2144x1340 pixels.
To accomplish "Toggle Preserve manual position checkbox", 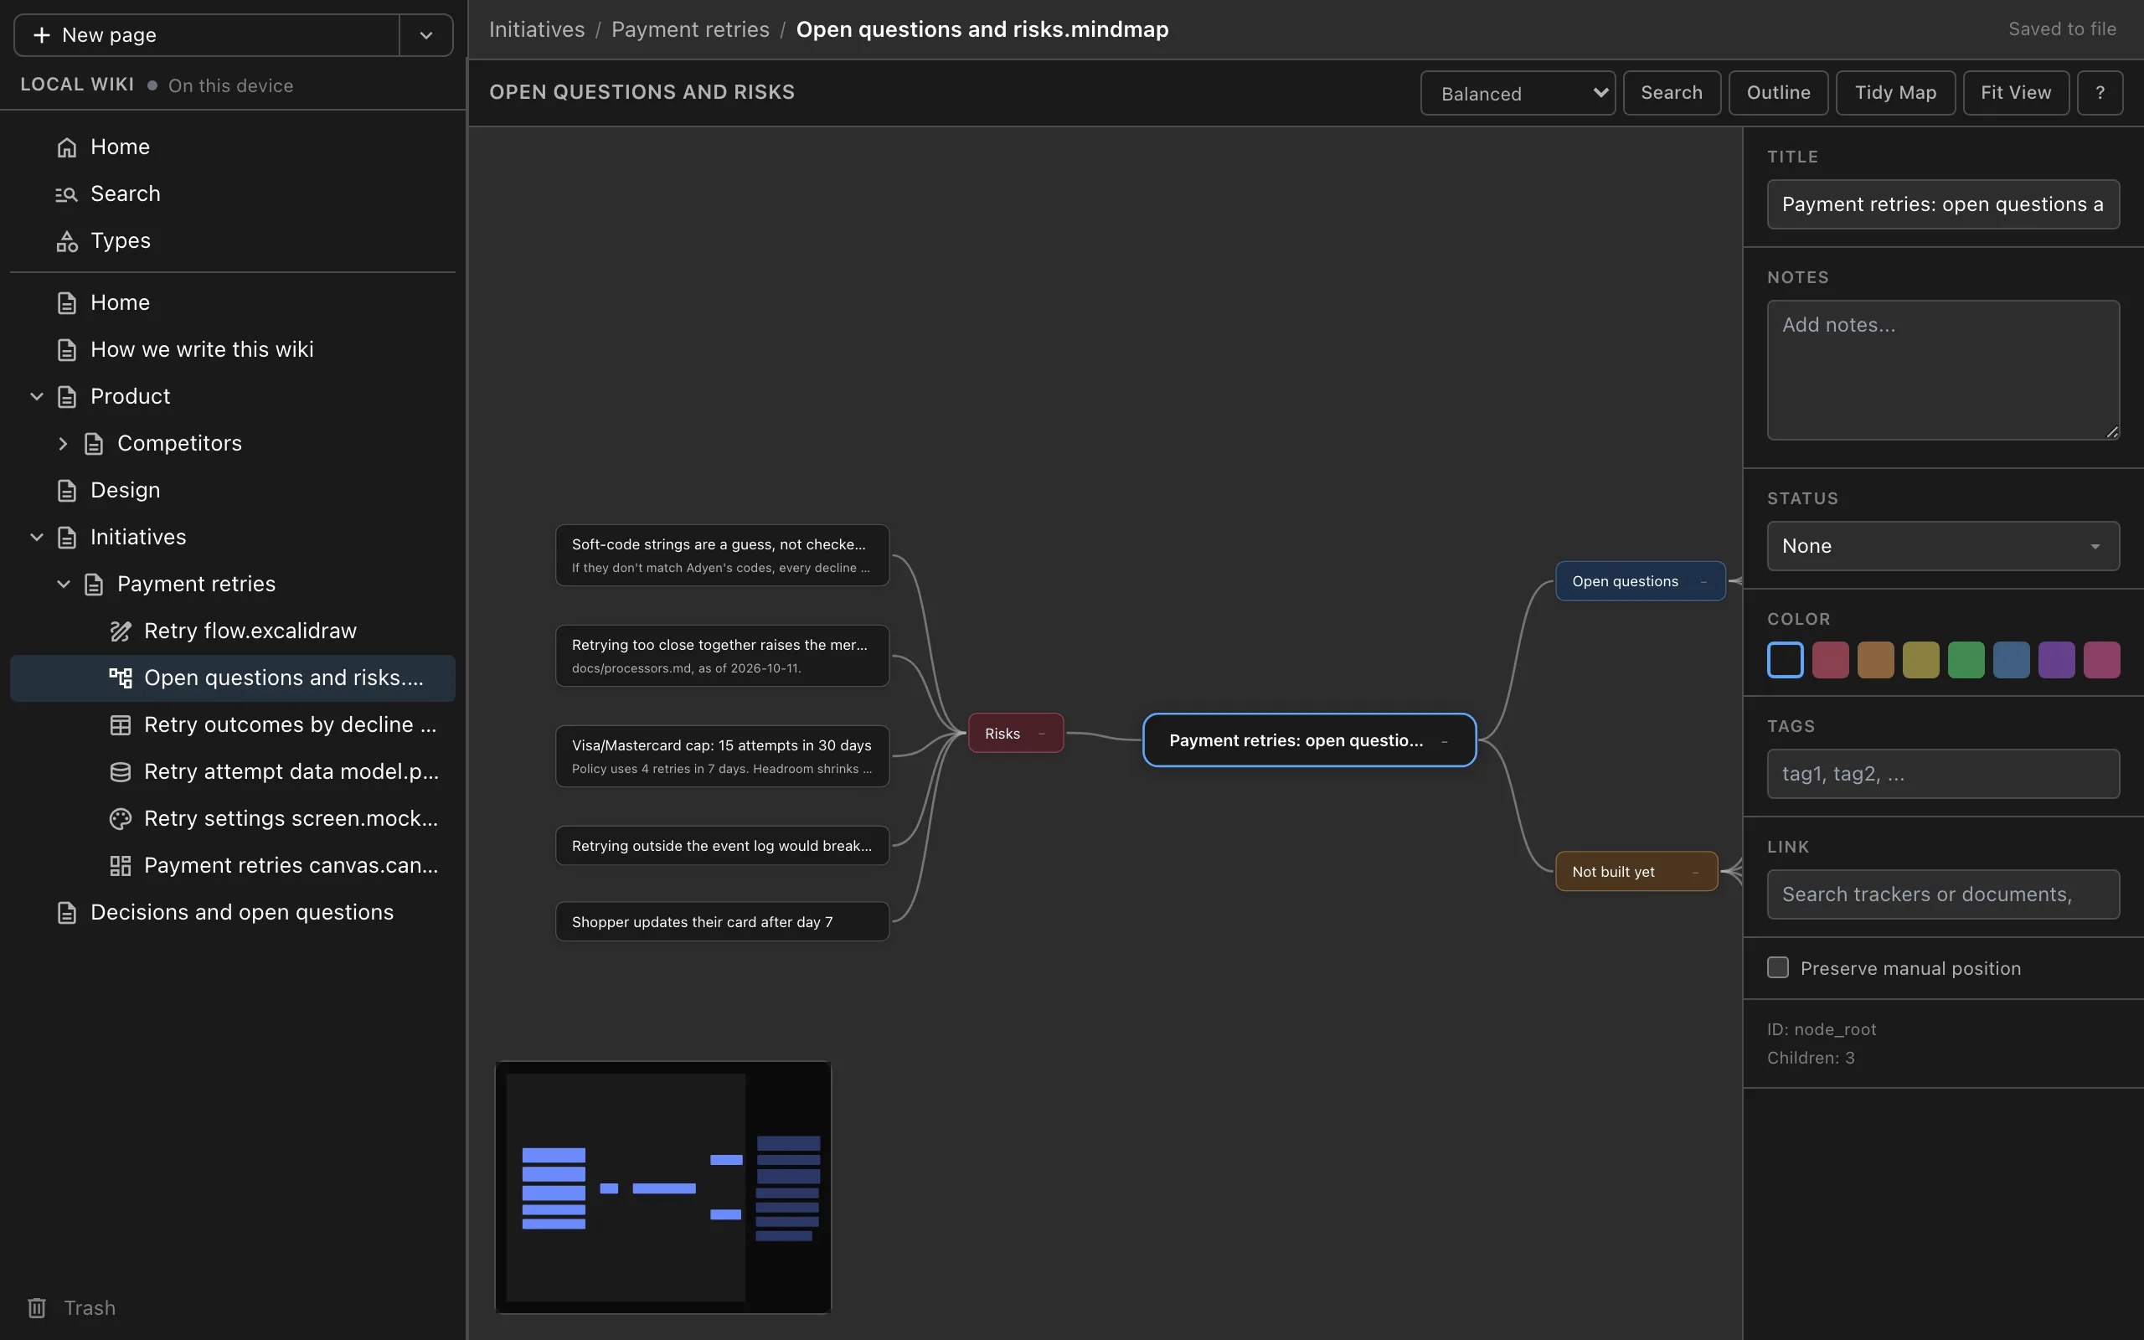I will coord(1777,968).
